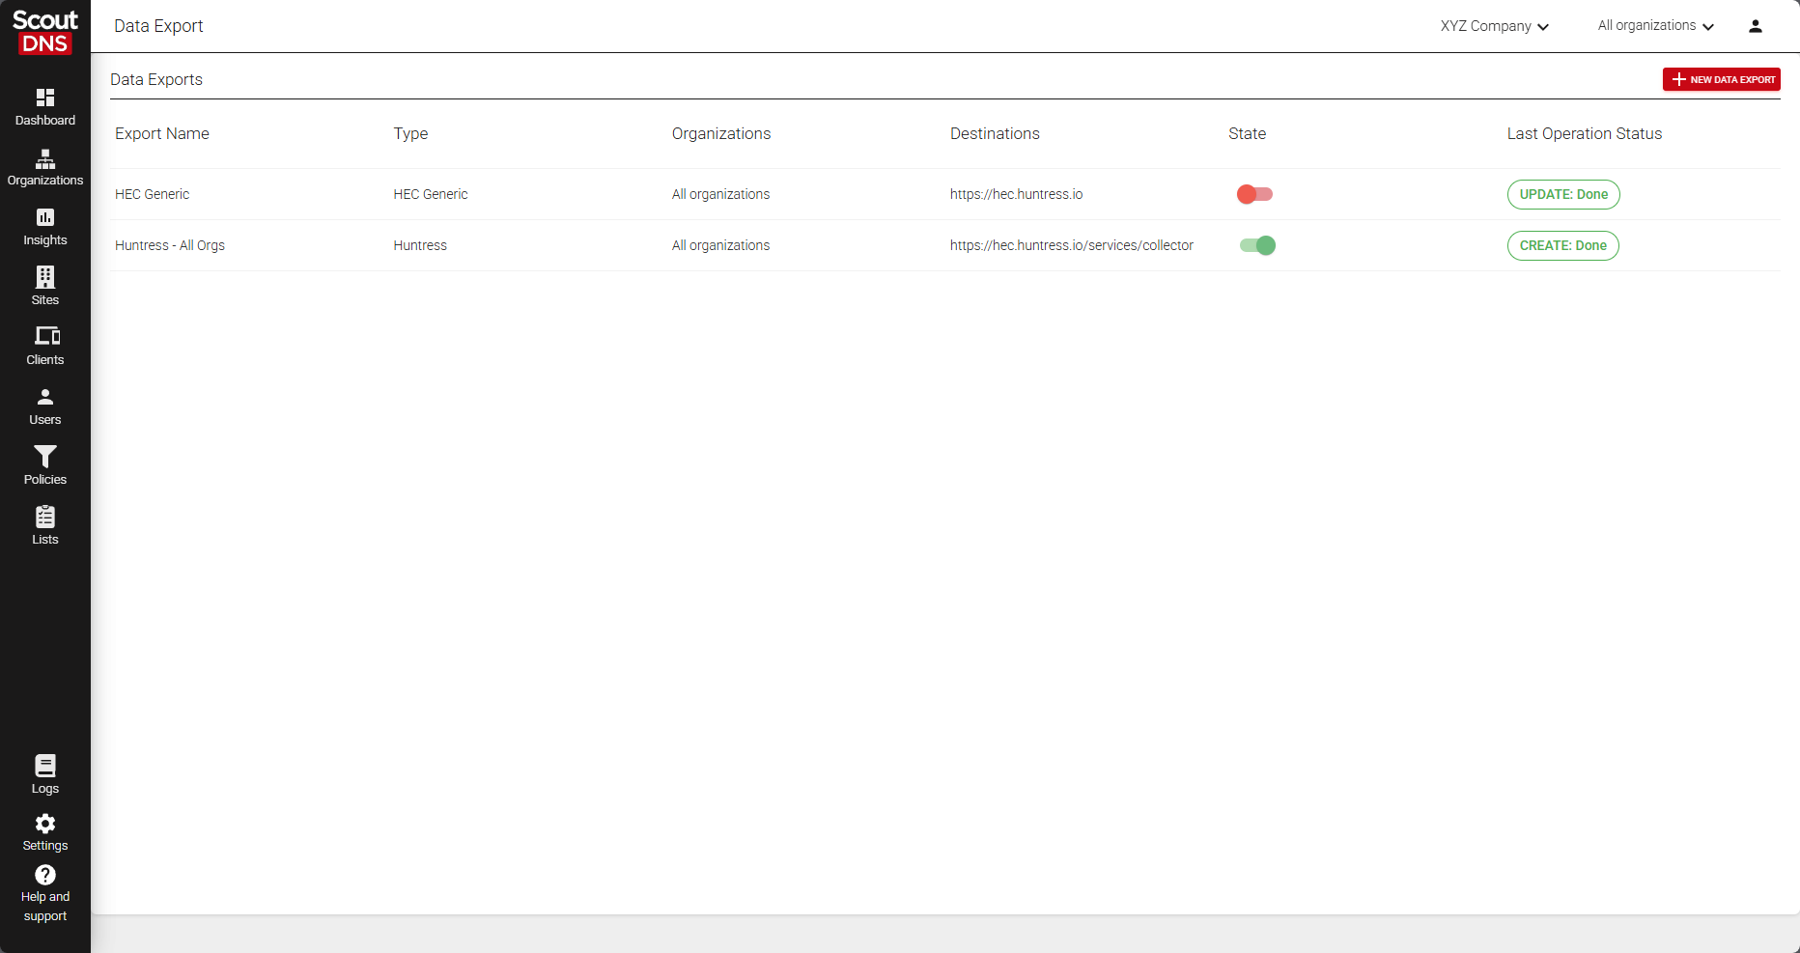This screenshot has height=953, width=1800.
Task: Open the All organizations filter dropdown
Action: tap(1655, 26)
